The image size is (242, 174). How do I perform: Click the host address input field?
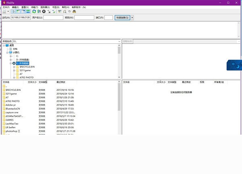pyautogui.click(x=21, y=18)
